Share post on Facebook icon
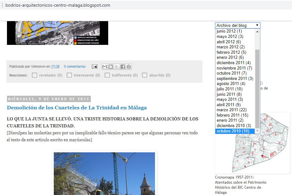 tap(122, 67)
